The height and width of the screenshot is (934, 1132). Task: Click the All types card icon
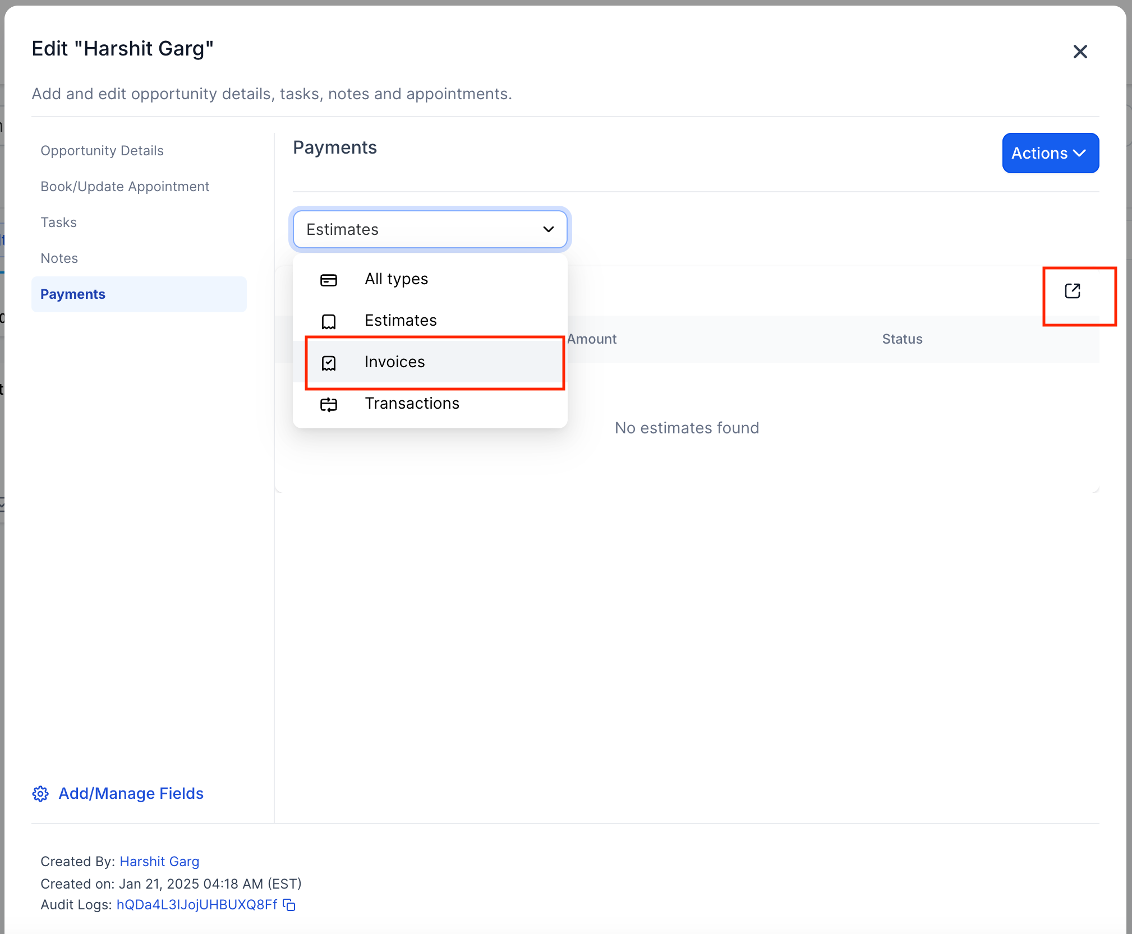point(329,280)
